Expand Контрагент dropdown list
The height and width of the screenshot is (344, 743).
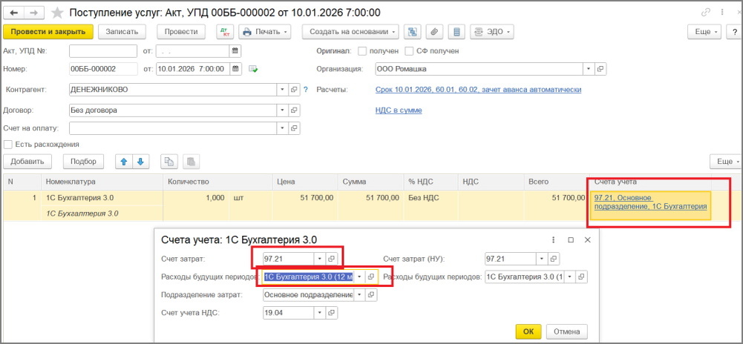(x=282, y=90)
